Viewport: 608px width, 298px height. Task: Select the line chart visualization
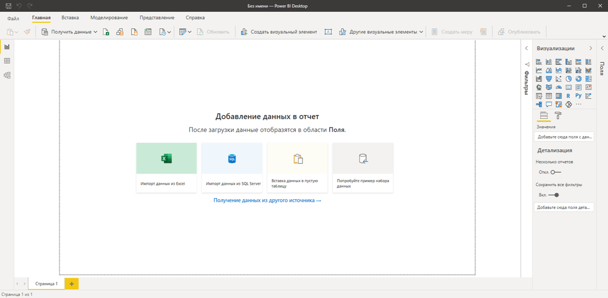point(539,70)
